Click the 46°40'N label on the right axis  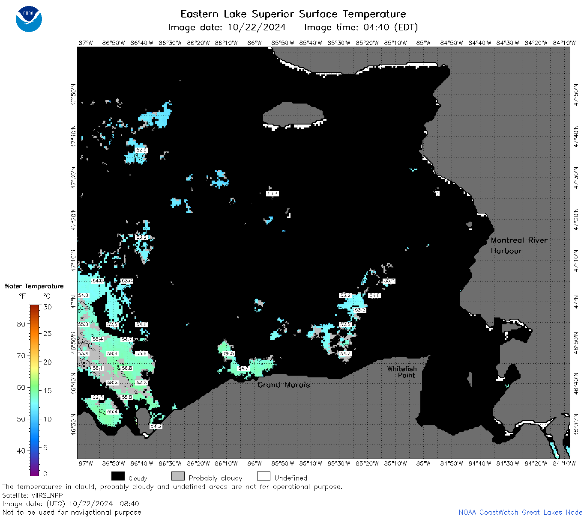(576, 383)
